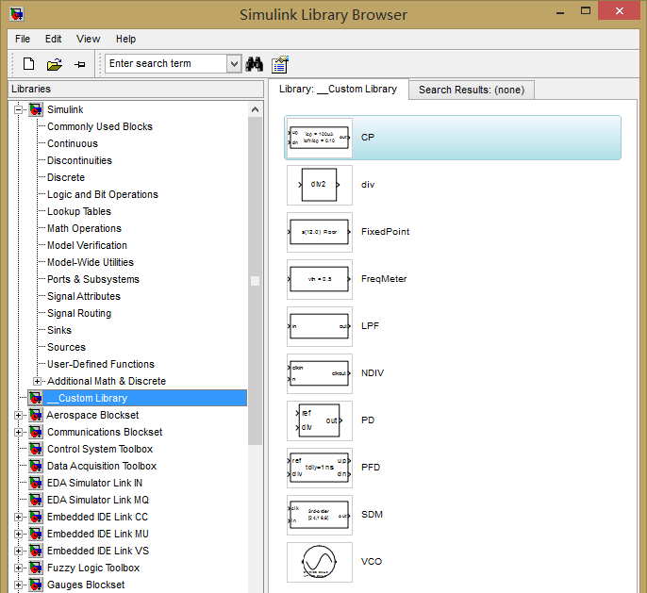Click the Enter search term field
The height and width of the screenshot is (593, 647).
(166, 64)
